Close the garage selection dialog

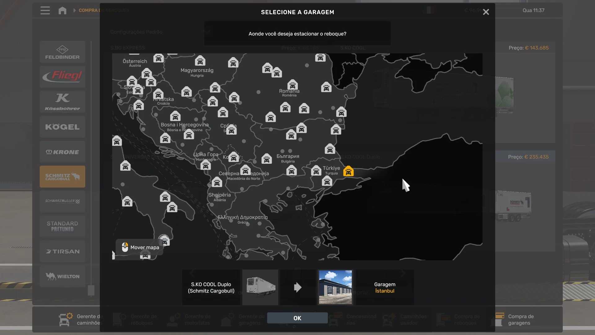[x=486, y=12]
